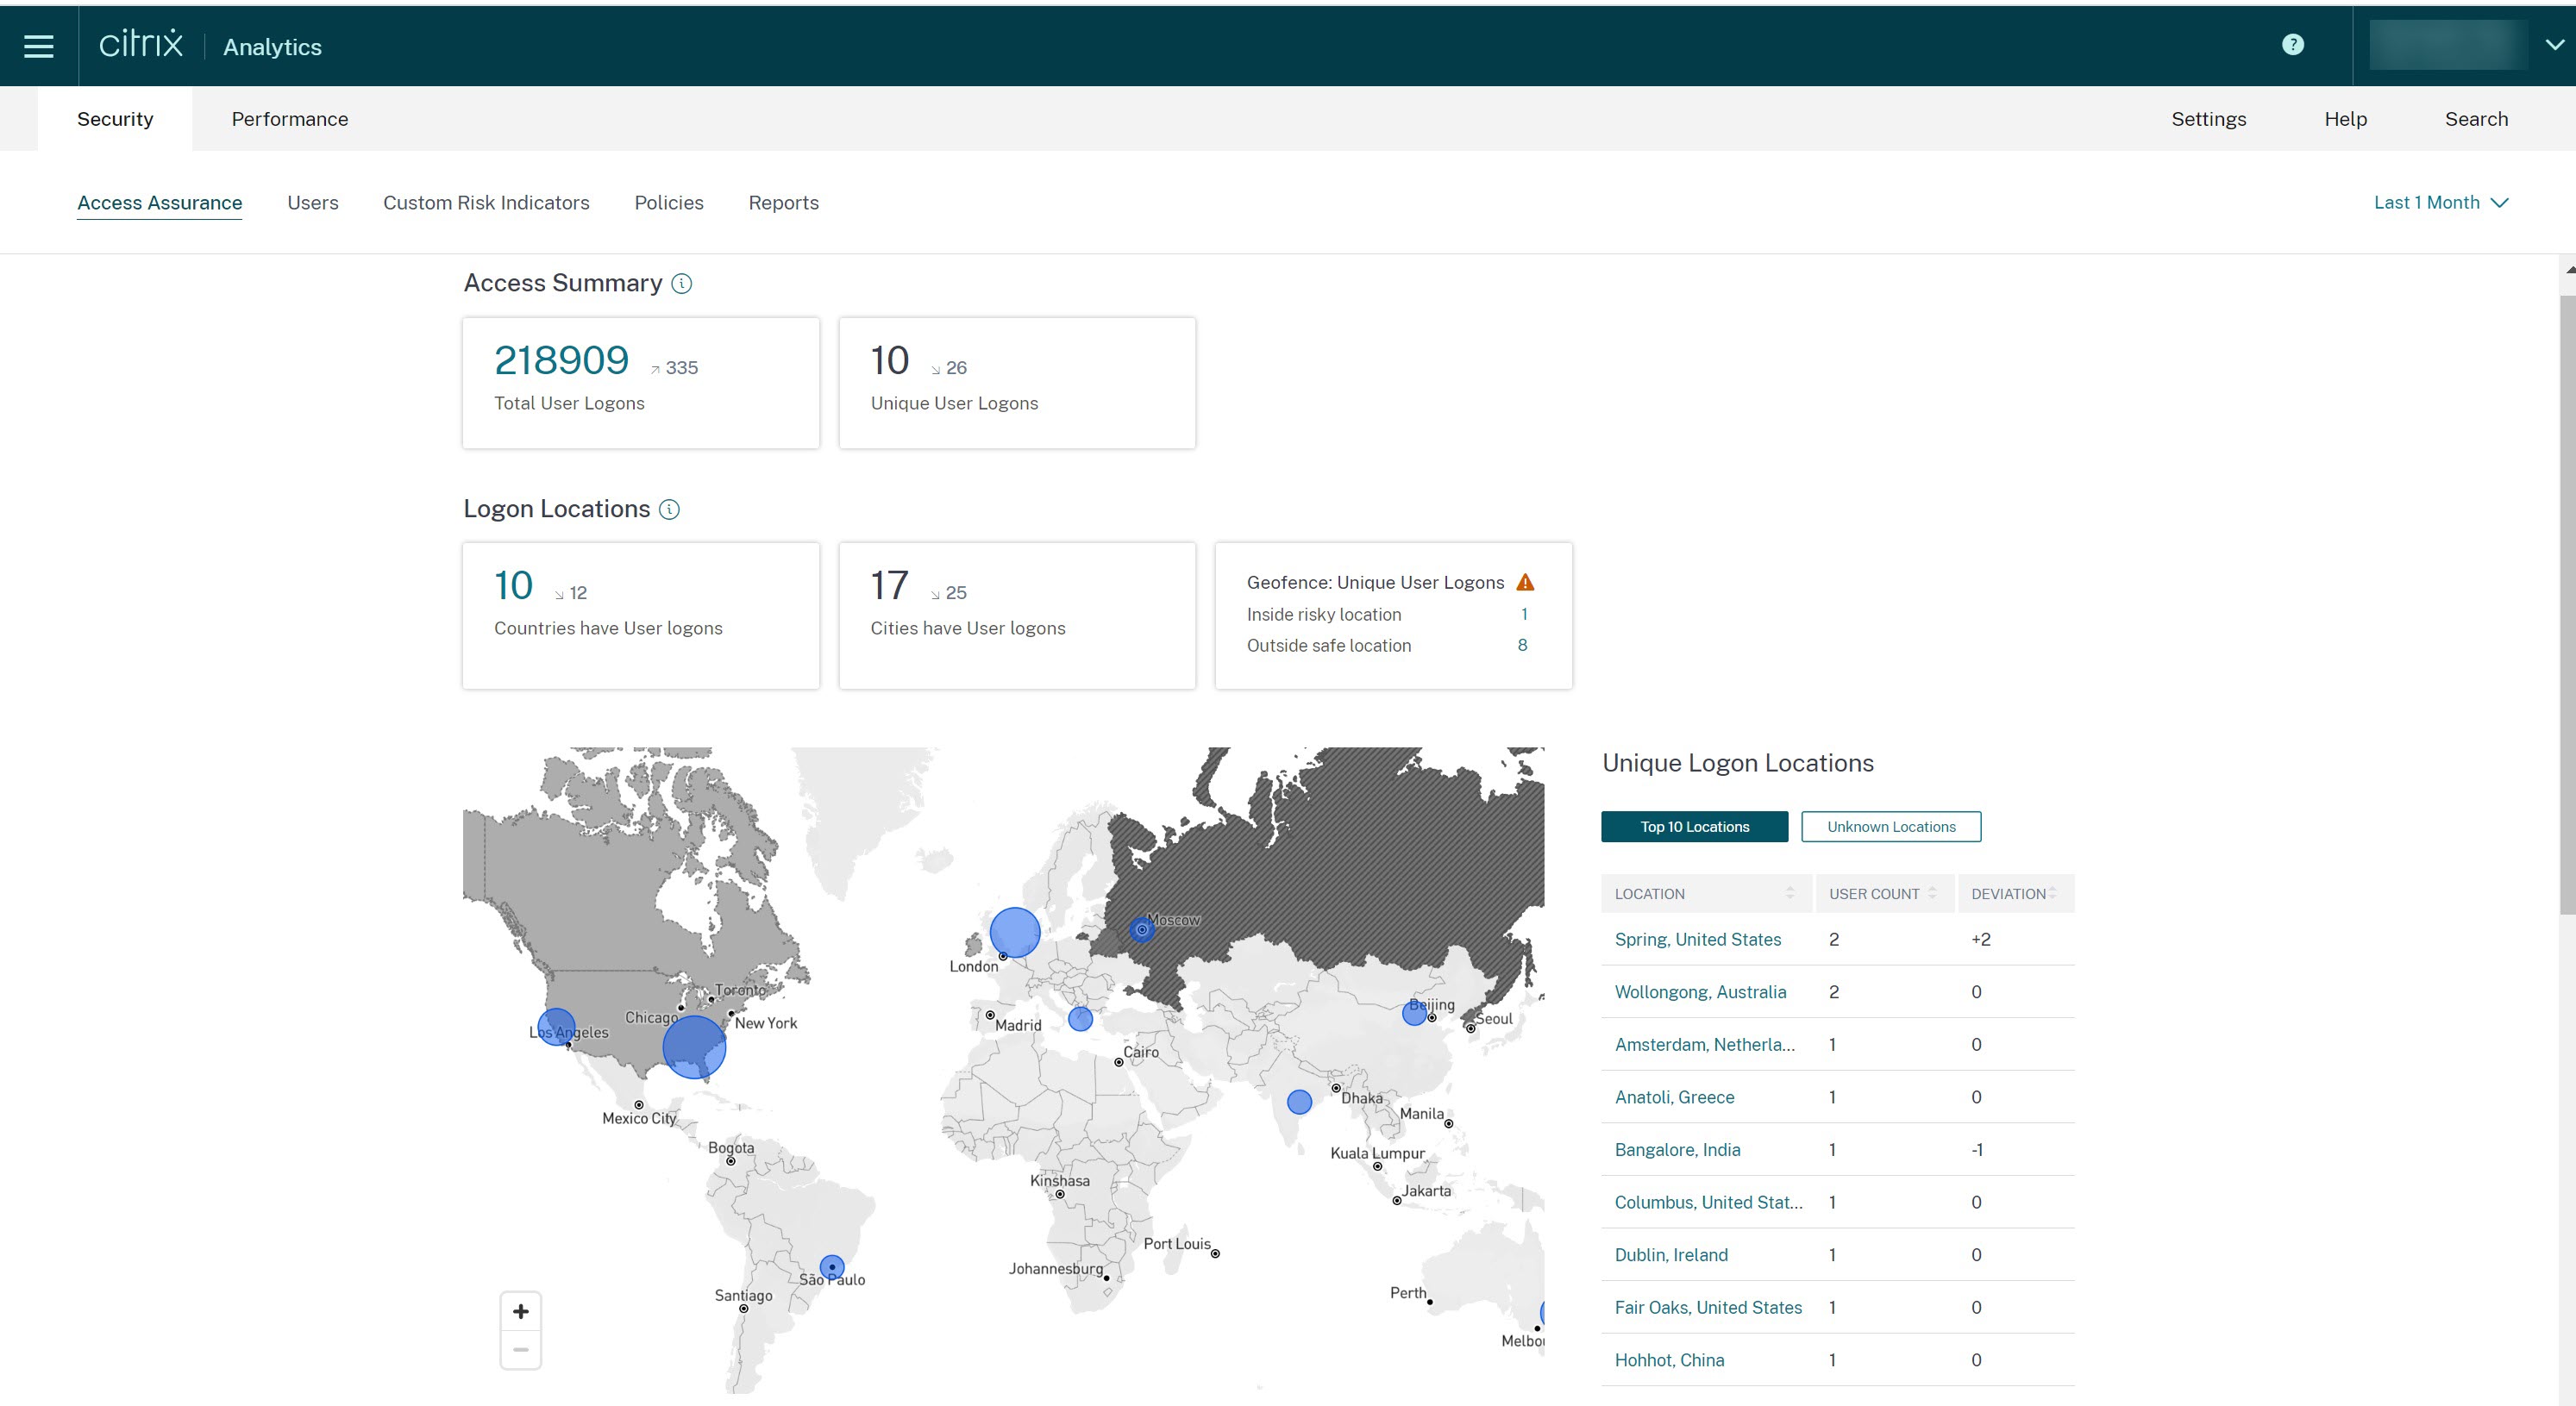2576x1406 pixels.
Task: Click the Logon Locations info icon
Action: pyautogui.click(x=669, y=509)
